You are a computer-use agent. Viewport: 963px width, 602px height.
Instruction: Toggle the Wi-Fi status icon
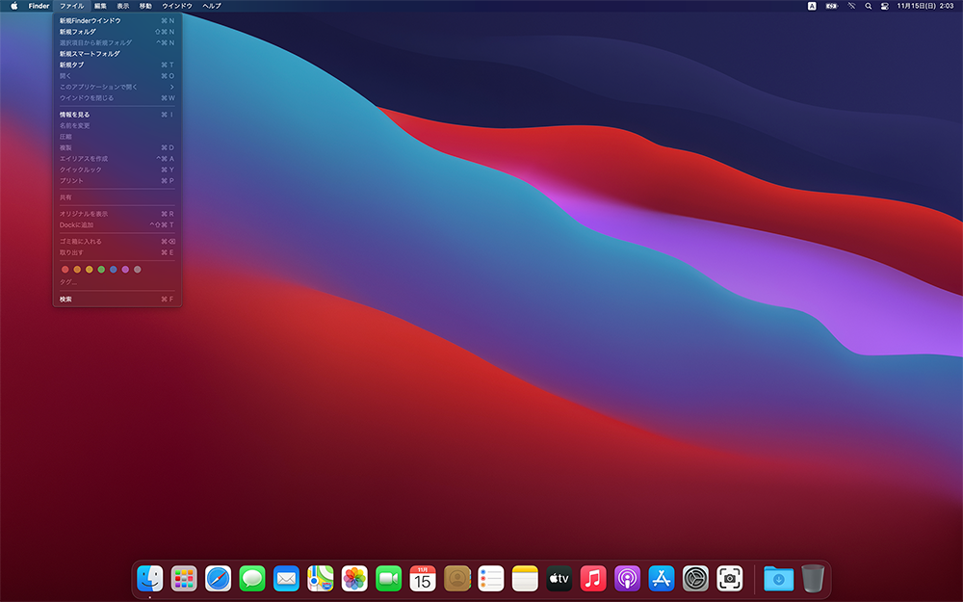pyautogui.click(x=850, y=6)
